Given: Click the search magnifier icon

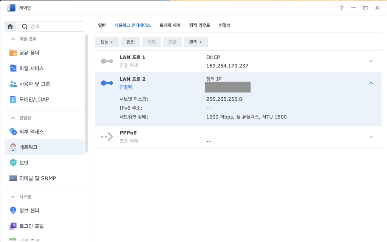Looking at the screenshot, I should [x=25, y=26].
